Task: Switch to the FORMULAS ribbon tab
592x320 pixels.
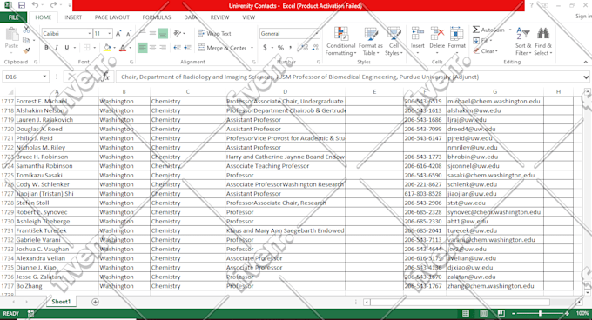Action: tap(157, 17)
